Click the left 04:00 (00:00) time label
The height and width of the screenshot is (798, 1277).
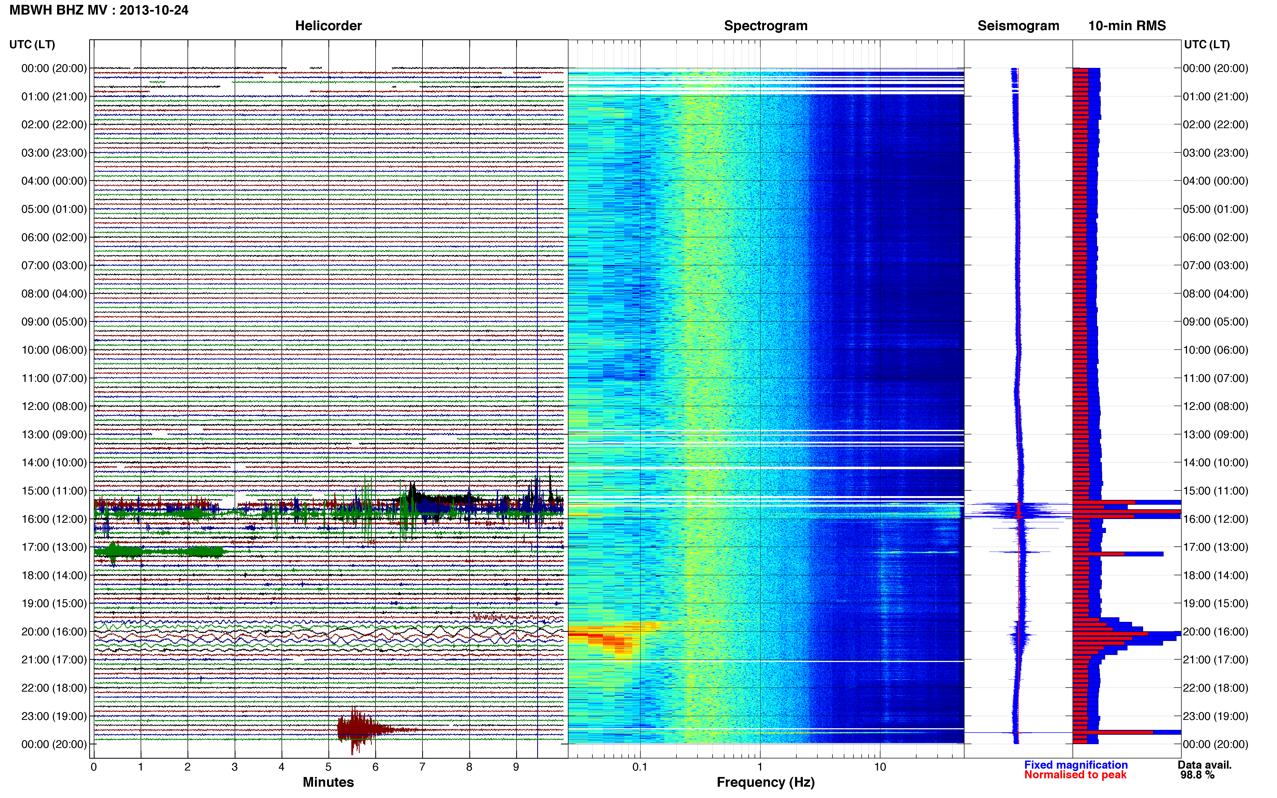pos(54,181)
